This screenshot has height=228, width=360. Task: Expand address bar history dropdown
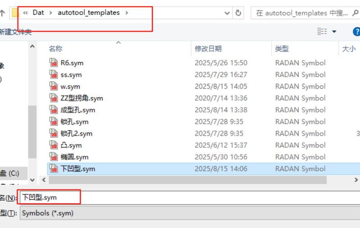point(227,13)
